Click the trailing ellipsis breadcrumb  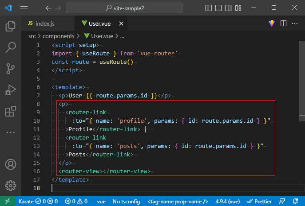122,36
